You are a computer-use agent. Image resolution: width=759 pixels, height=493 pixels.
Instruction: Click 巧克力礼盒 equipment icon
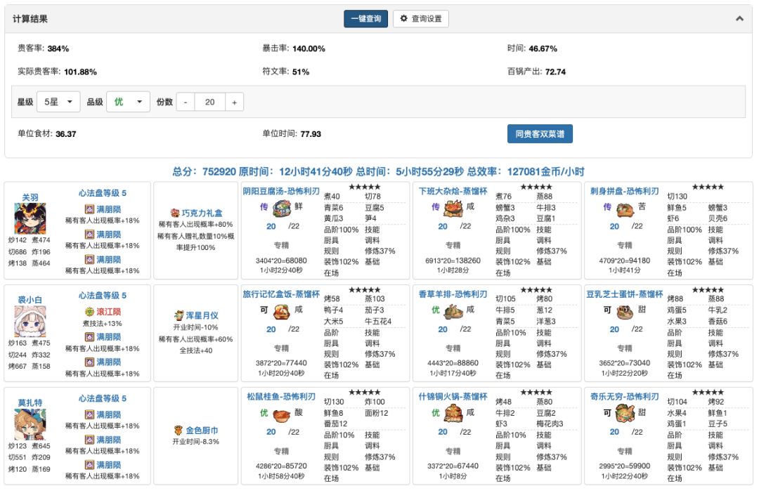pos(175,213)
